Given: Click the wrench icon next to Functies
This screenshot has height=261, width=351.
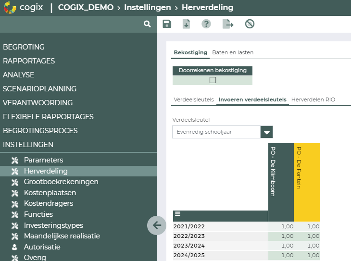Looking at the screenshot, I should click(15, 214).
